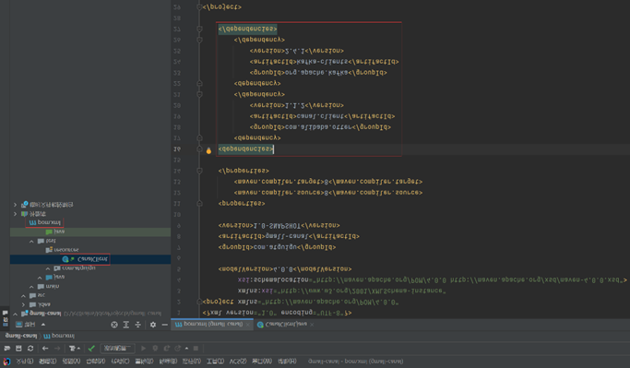Toggle the main folder arrow
Screen dimensions: 630x368
pos(31,287)
